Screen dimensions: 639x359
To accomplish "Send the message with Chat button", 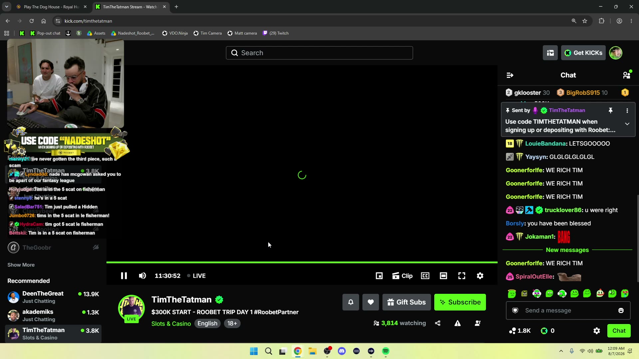I will point(619,331).
